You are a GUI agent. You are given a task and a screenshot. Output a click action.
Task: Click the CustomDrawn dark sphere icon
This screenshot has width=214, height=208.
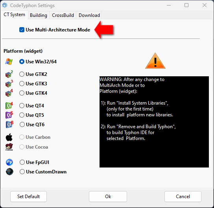point(9,171)
